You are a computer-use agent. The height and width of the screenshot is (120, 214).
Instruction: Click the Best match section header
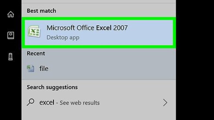[x=41, y=11]
